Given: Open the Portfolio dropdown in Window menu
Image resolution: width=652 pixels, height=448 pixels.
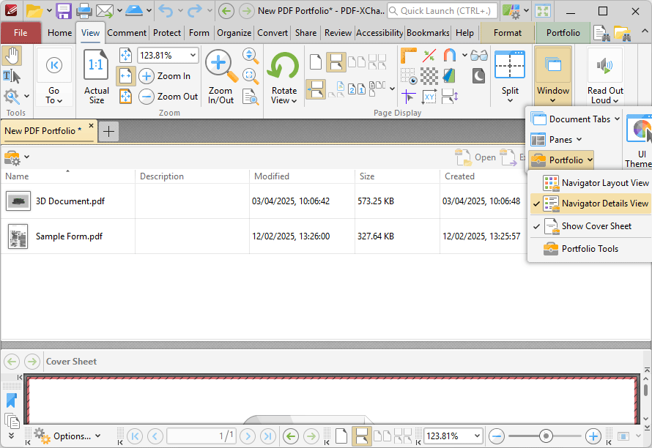Looking at the screenshot, I should 561,160.
